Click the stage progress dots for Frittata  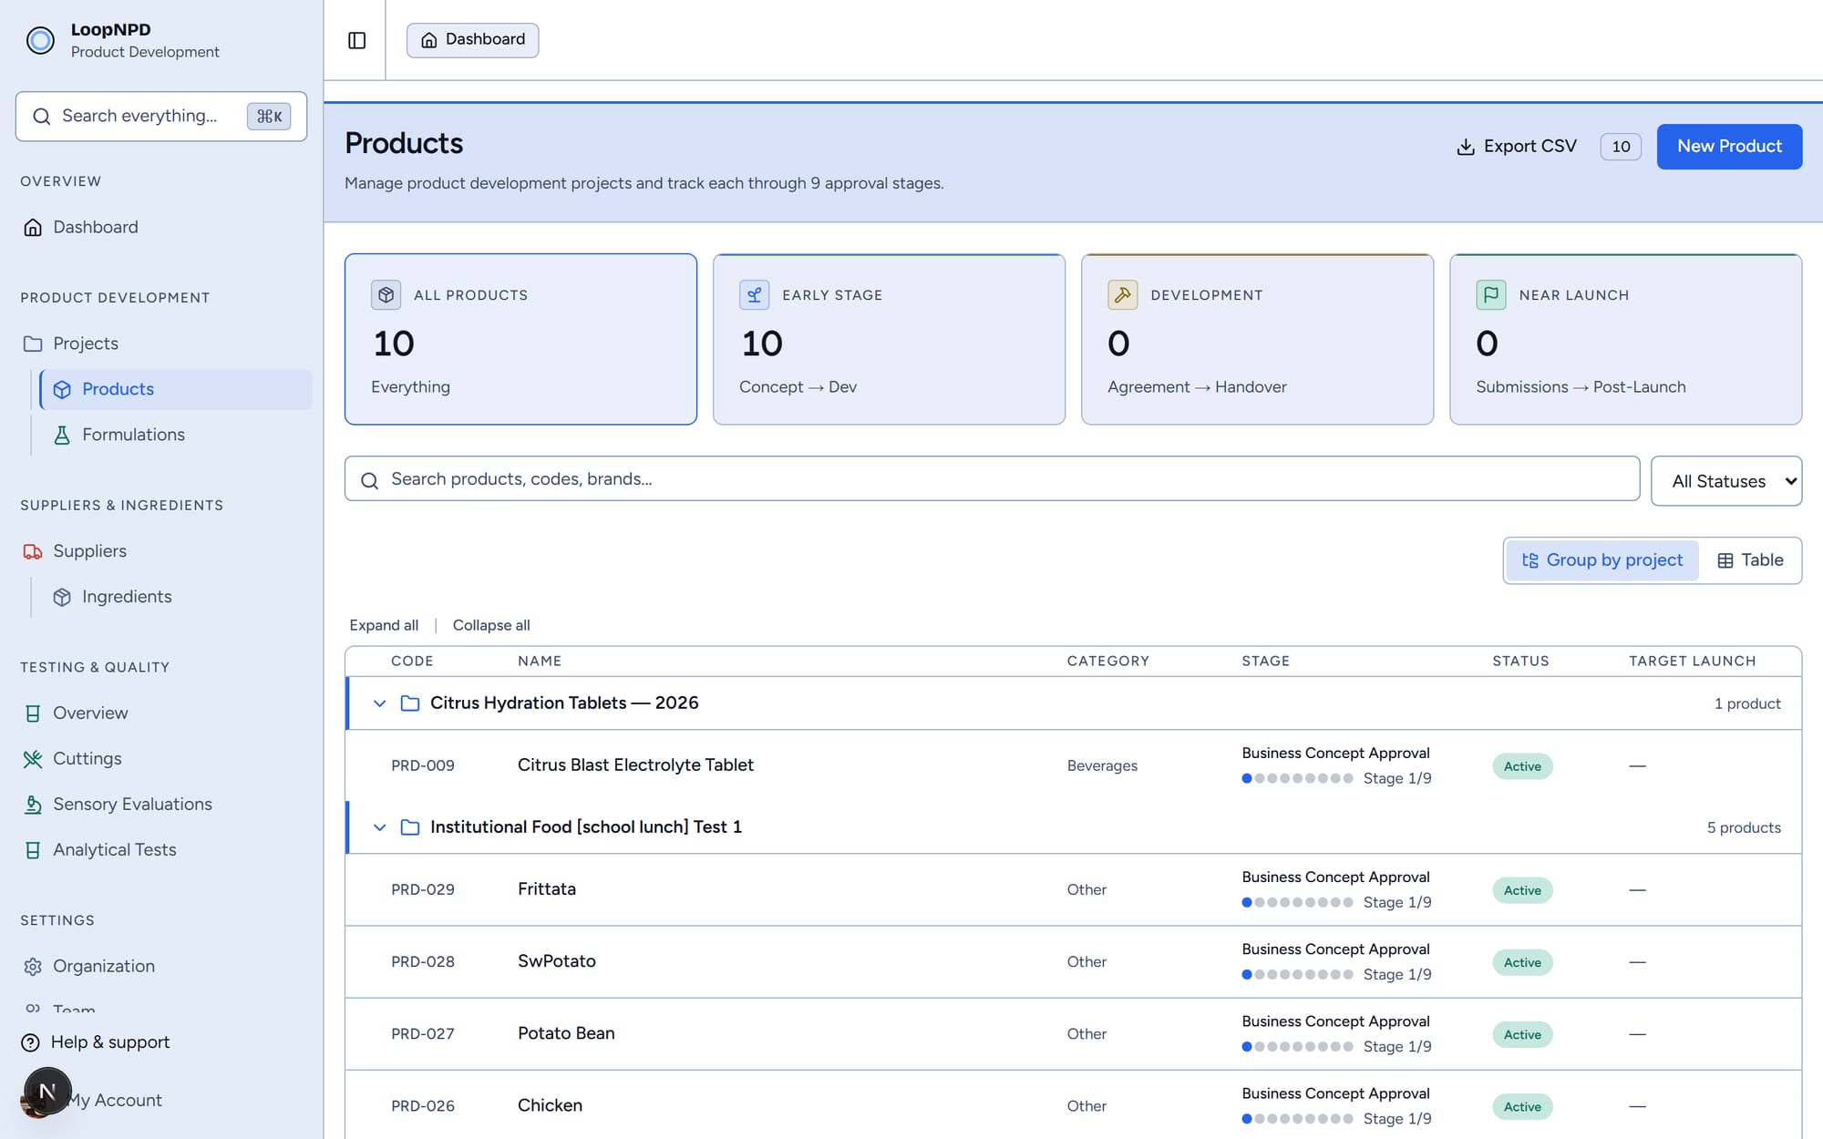[1297, 902]
